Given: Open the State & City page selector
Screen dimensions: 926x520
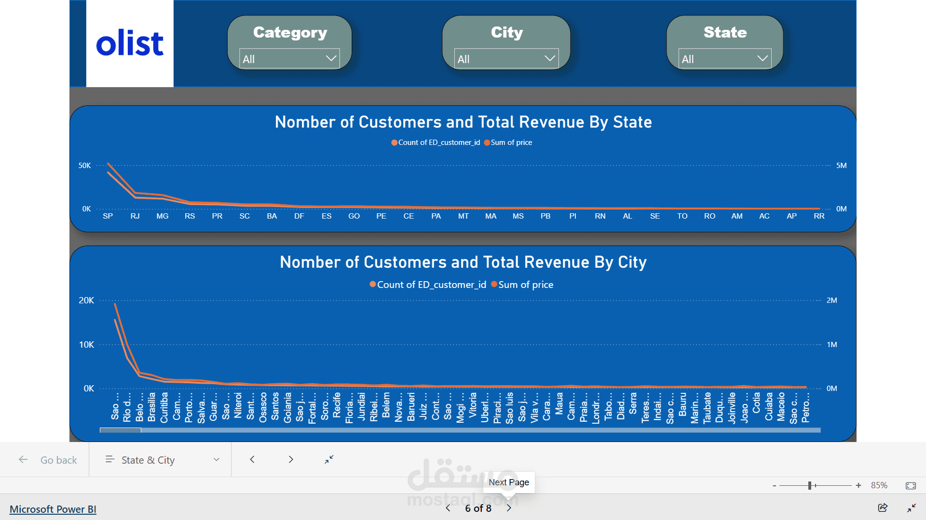Looking at the screenshot, I should tap(162, 460).
